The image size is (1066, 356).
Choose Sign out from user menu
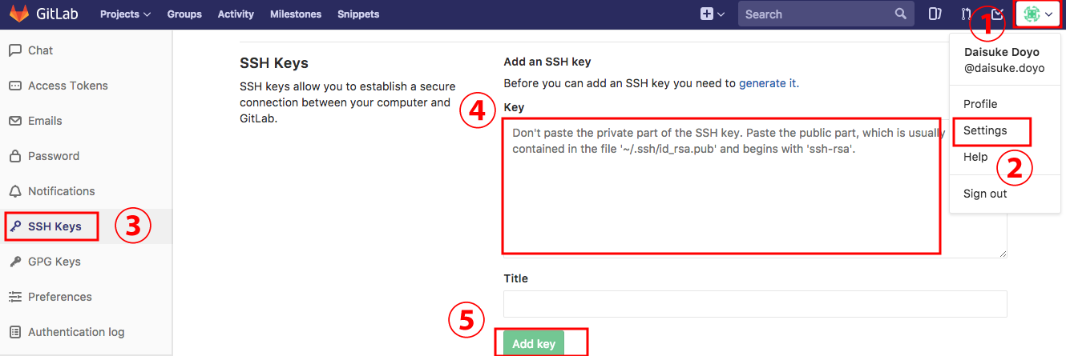click(x=985, y=194)
